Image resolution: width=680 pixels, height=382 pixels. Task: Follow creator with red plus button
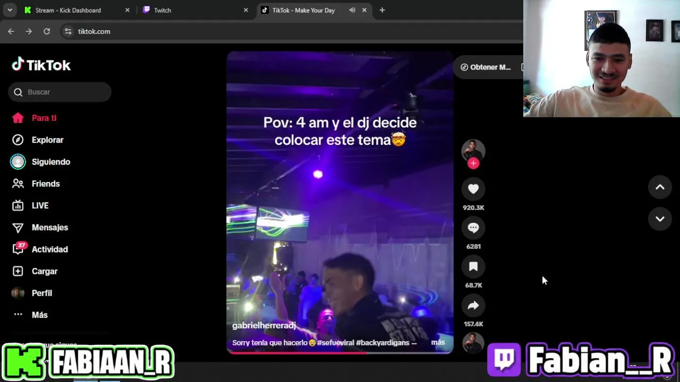tap(473, 163)
